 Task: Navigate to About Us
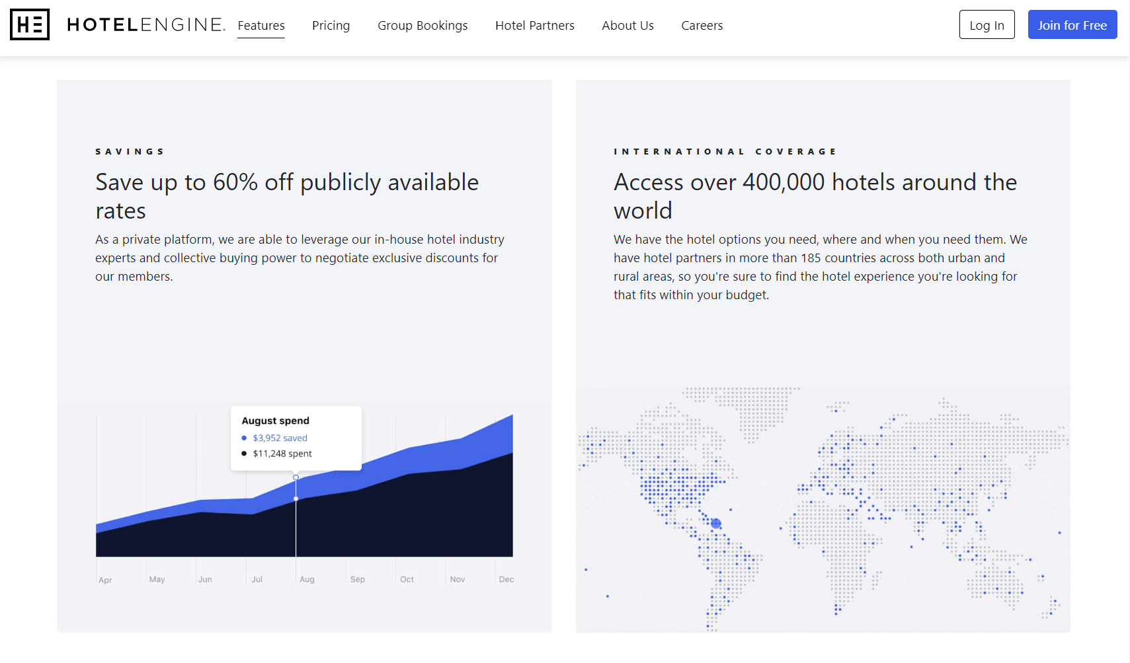tap(627, 26)
